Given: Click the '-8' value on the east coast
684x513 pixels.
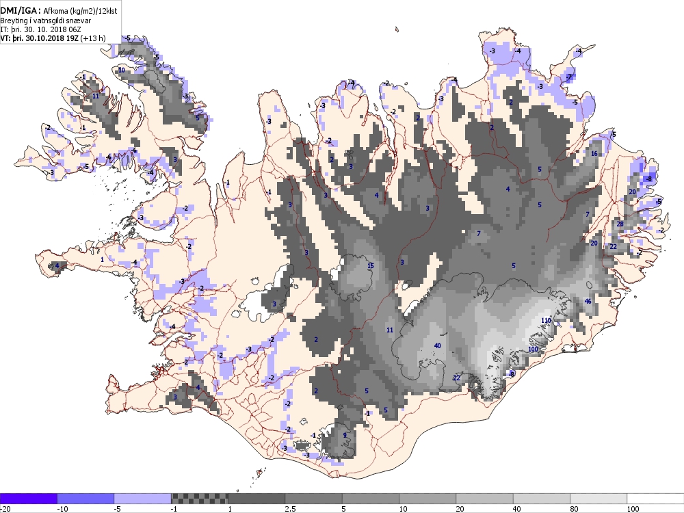Looking at the screenshot, I should (648, 179).
